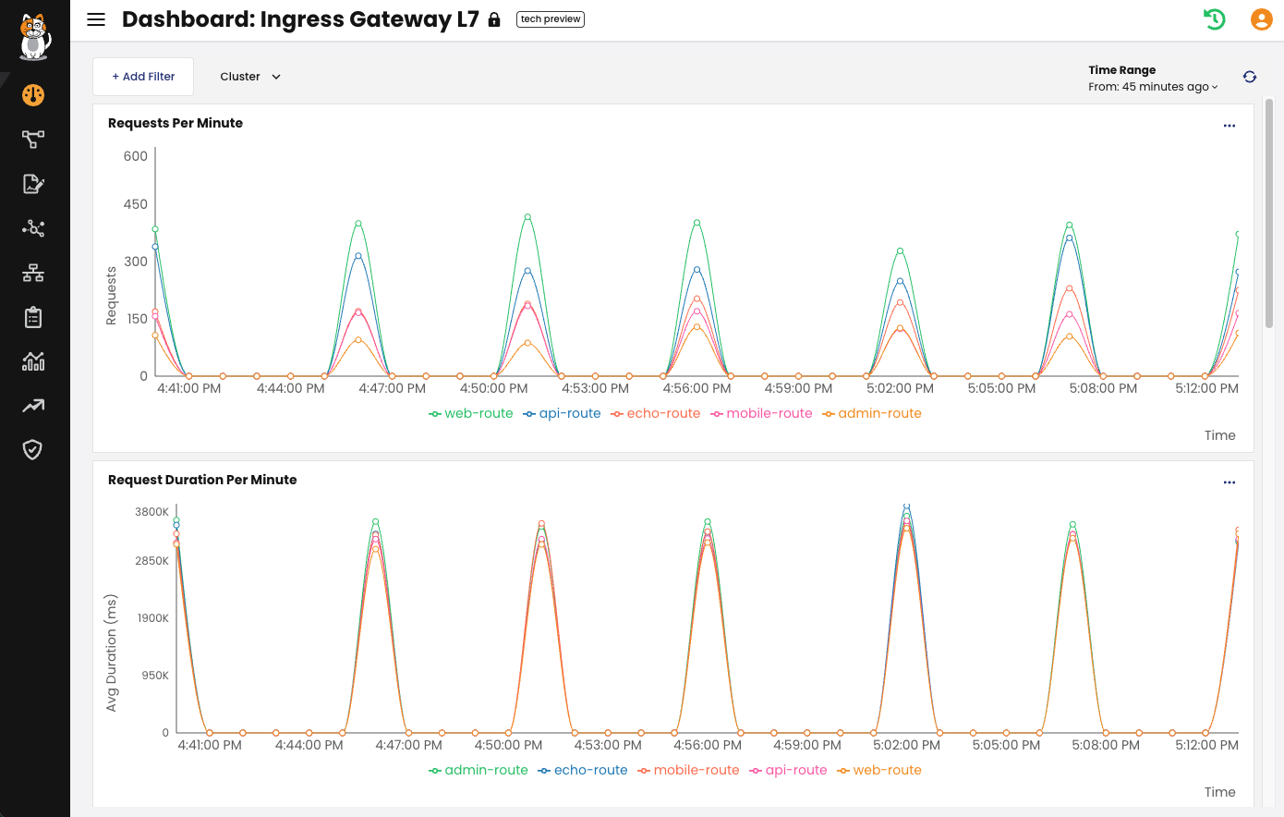The height and width of the screenshot is (817, 1284).
Task: Click the + Add Filter button
Action: pos(142,77)
